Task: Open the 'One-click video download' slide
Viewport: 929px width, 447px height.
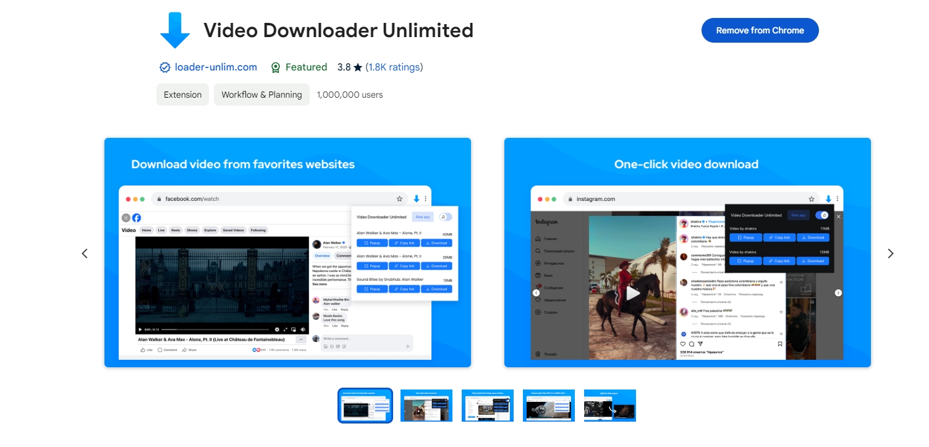Action: (x=687, y=253)
